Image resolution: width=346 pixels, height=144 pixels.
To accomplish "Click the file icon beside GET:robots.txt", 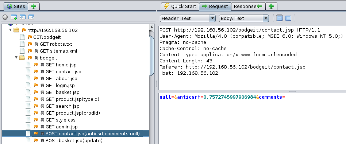I will 22,44.
